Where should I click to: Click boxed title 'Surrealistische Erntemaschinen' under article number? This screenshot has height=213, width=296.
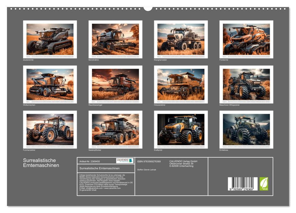tap(99, 168)
